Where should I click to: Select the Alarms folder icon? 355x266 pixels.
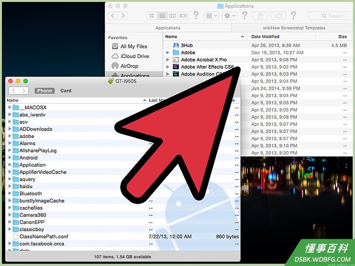coord(16,143)
